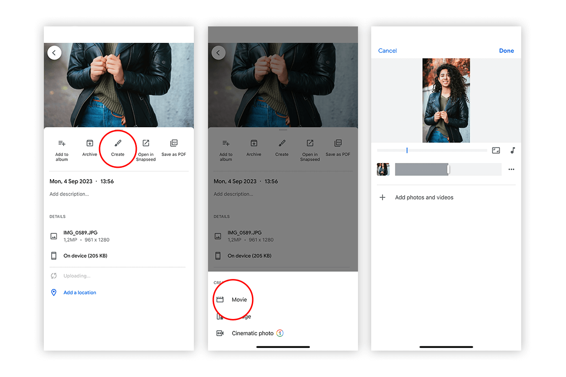
Task: Tap the uploading sync icon
Action: (x=54, y=276)
